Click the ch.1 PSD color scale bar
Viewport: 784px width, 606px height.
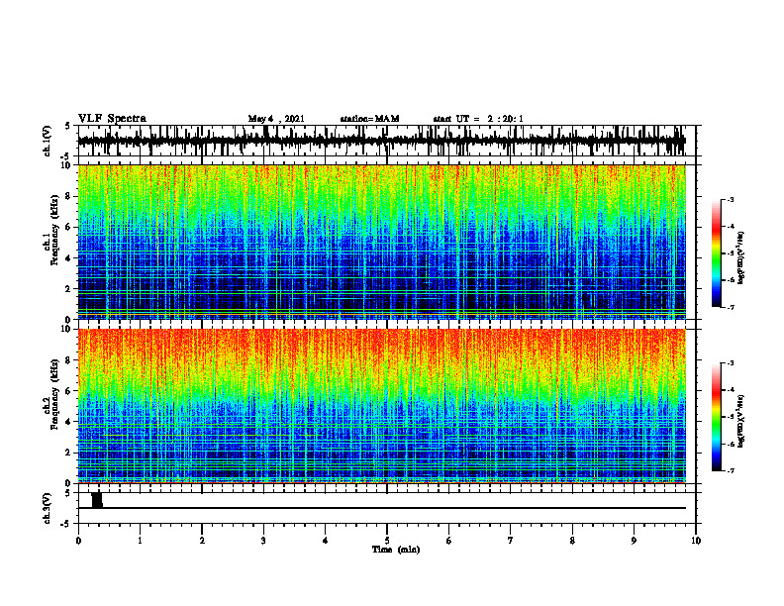[x=717, y=253]
